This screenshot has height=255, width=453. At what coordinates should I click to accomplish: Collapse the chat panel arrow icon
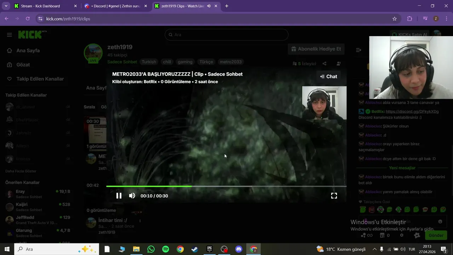pos(359,50)
